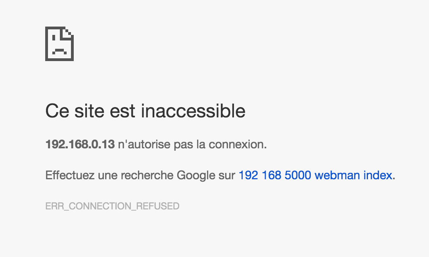Click the ERR_CONNECTION_REFUSED error code
429x257 pixels.
[x=112, y=206]
